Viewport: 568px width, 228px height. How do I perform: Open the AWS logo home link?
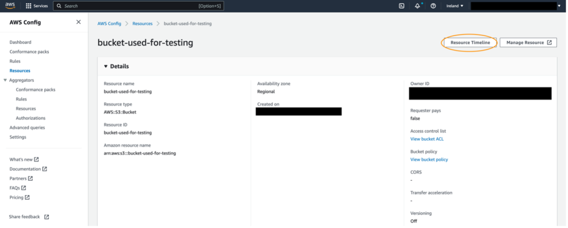coord(10,6)
